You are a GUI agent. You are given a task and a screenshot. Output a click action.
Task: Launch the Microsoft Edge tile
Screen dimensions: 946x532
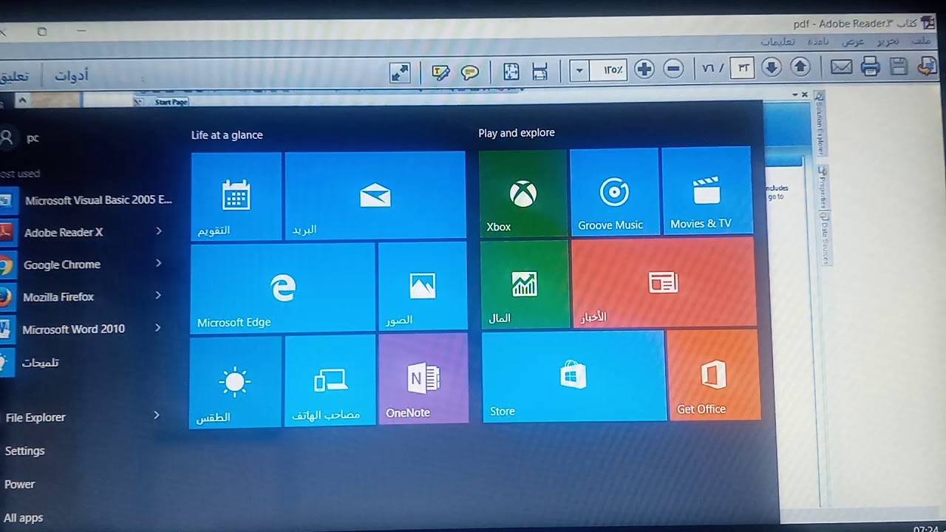click(282, 288)
